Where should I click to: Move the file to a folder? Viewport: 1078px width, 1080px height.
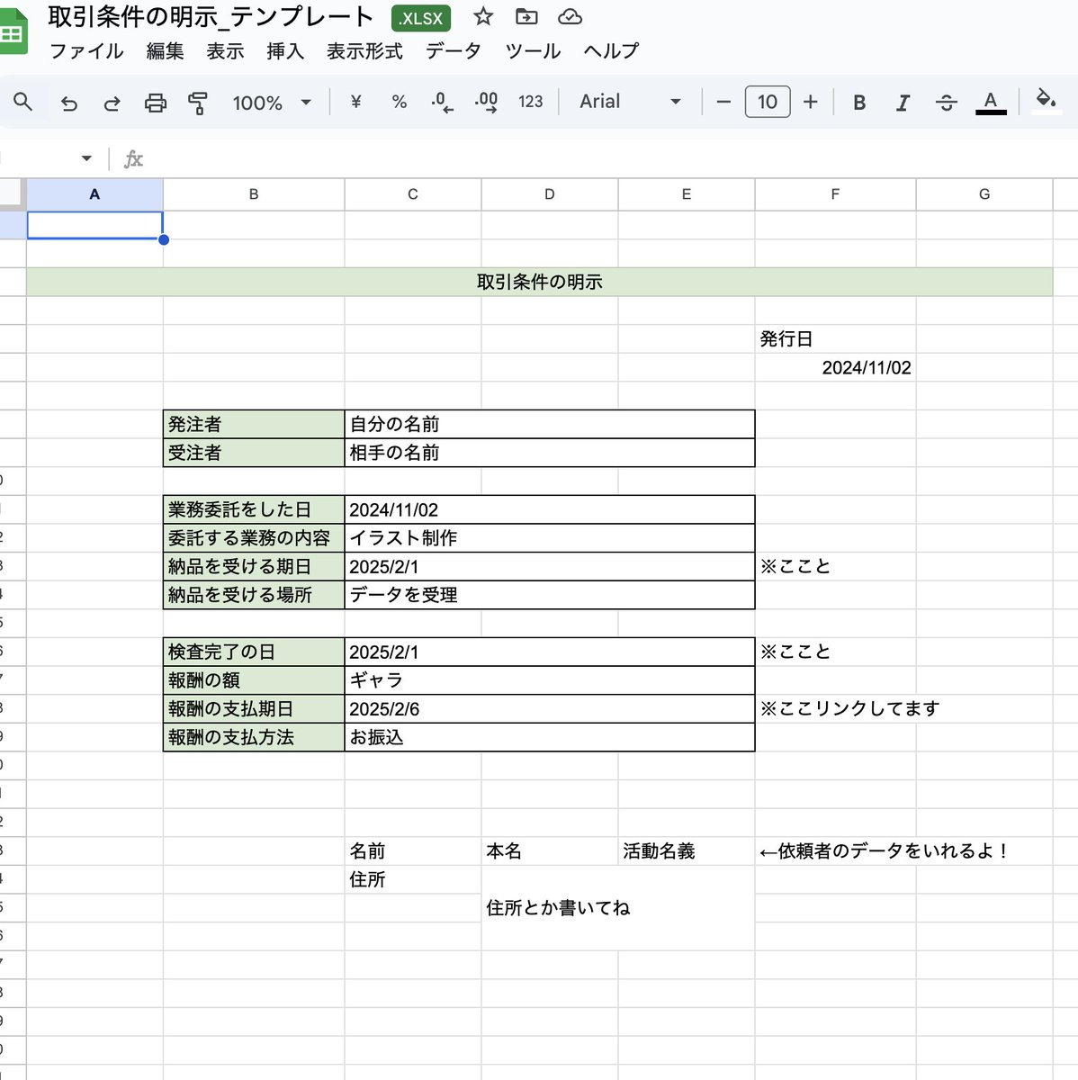[x=526, y=16]
